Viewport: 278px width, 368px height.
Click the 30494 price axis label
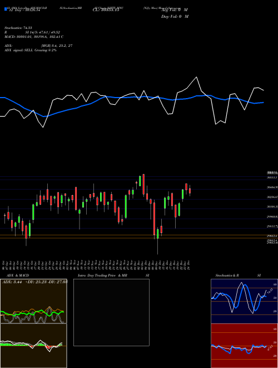click(272, 187)
